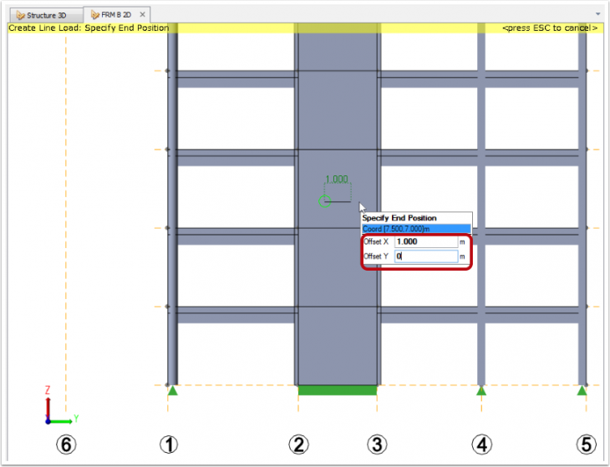Click grid line bubble number 3
This screenshot has height=467, width=610.
(x=377, y=444)
